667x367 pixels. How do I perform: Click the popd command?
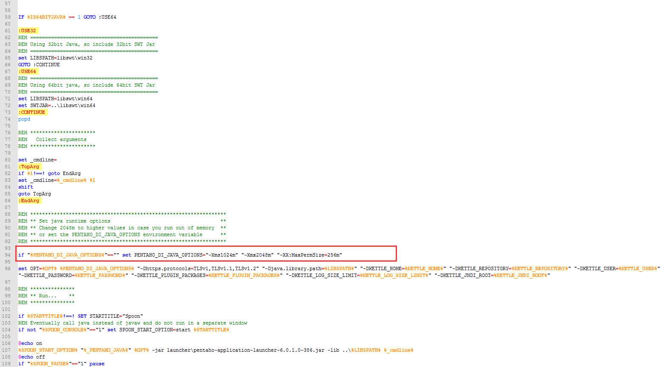24,119
